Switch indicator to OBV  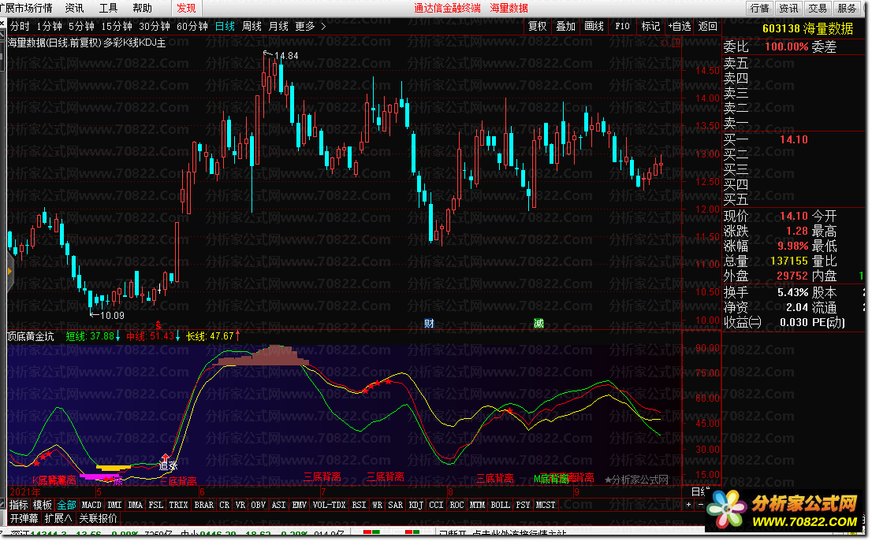[x=258, y=505]
